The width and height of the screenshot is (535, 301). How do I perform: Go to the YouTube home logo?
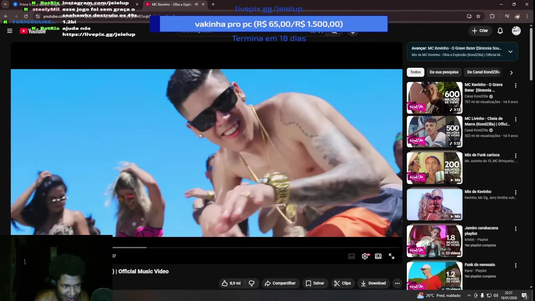click(33, 31)
